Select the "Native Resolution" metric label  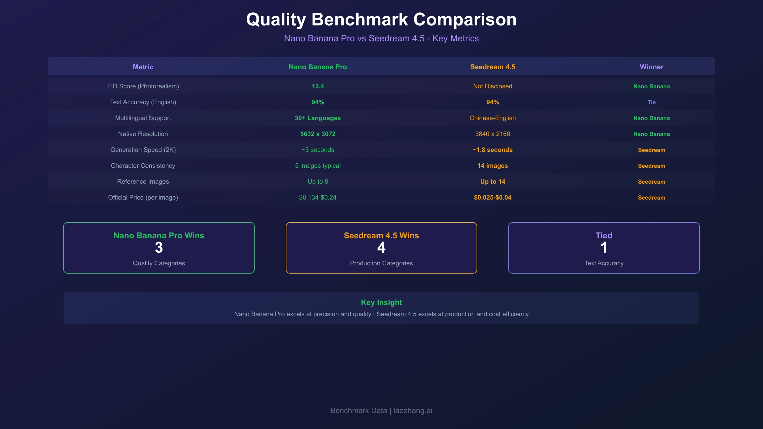[143, 134]
